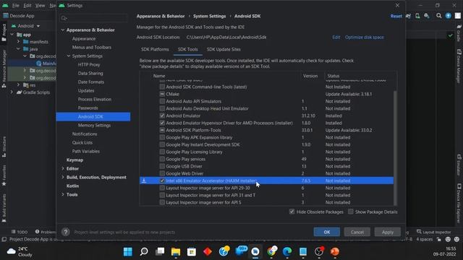463x260 pixels.
Task: Open Microsoft Edge from taskbar
Action: (x=287, y=252)
